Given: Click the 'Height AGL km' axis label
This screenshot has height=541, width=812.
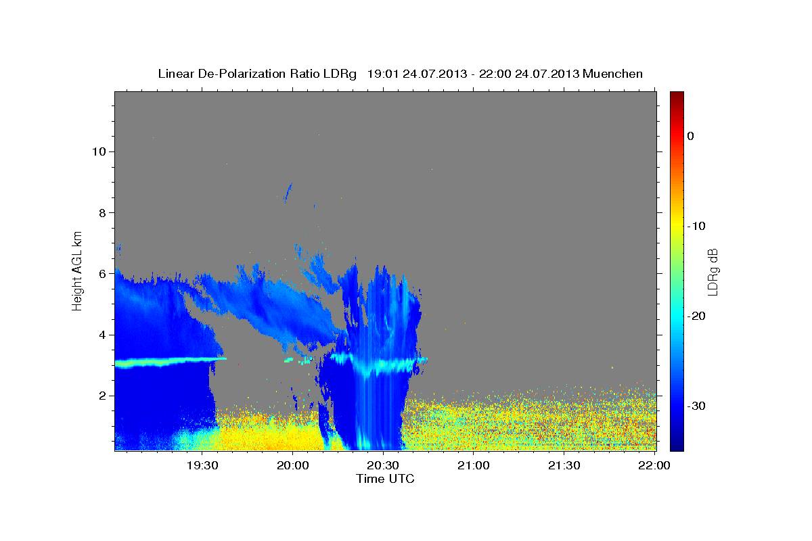Looking at the screenshot, I should (x=77, y=270).
